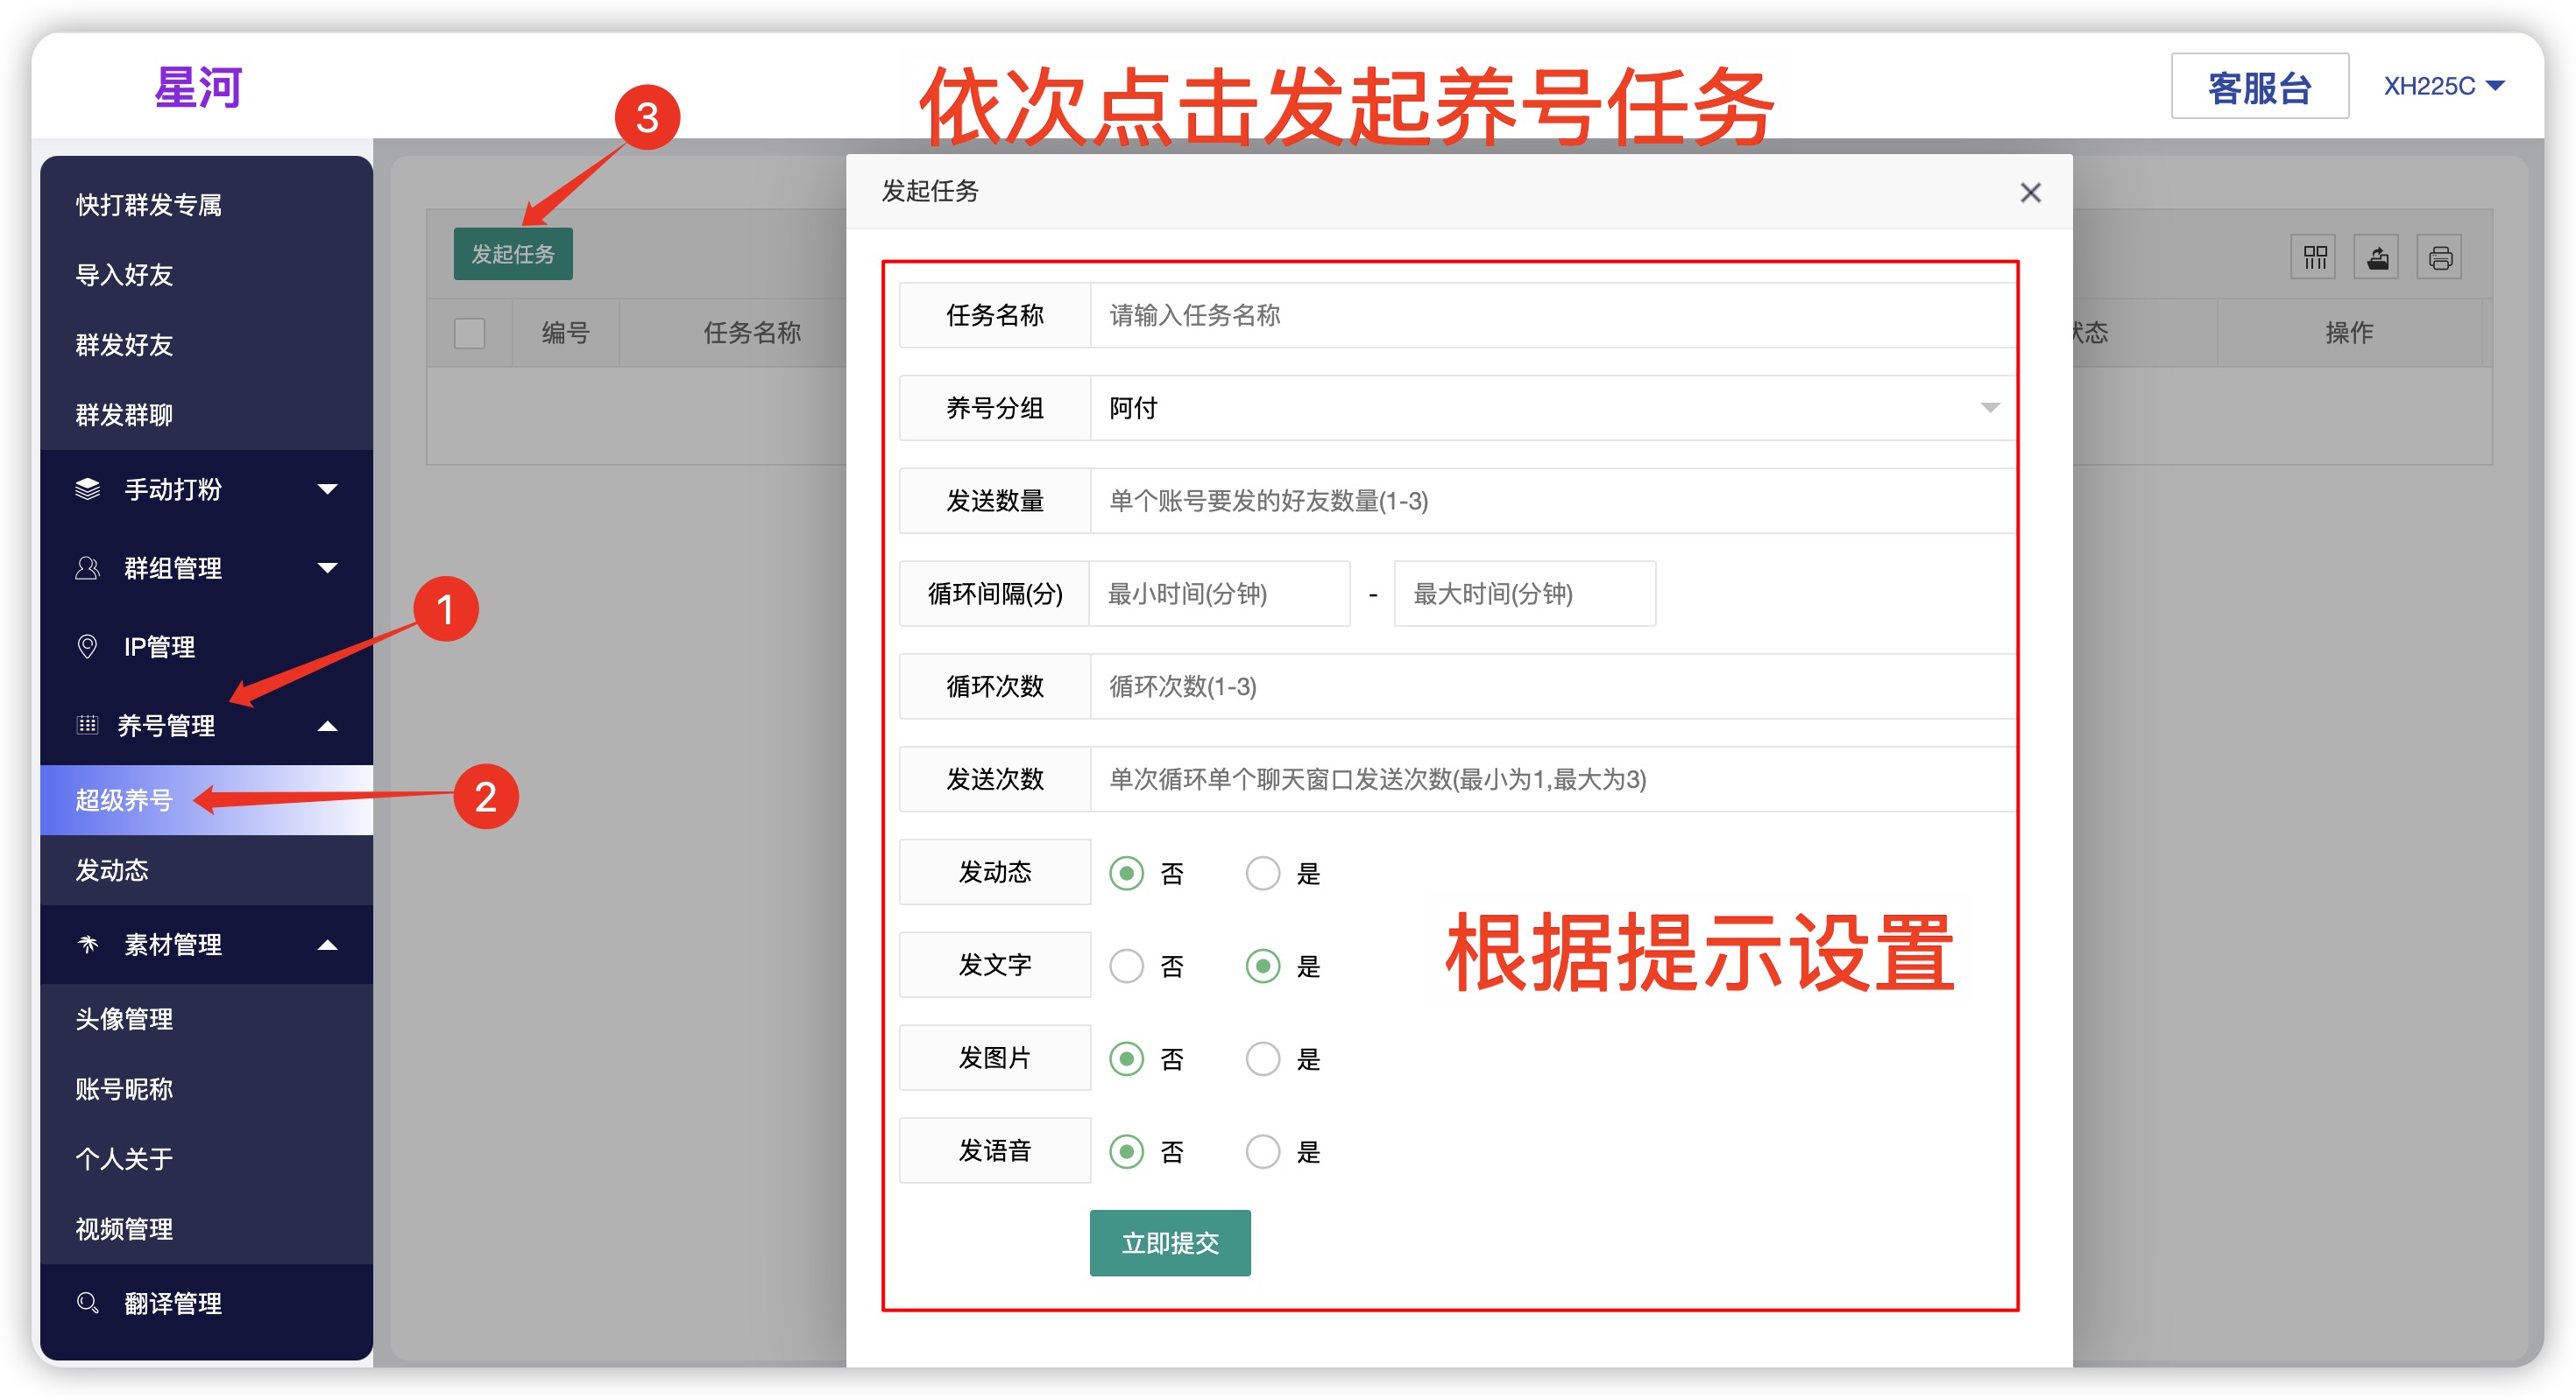This screenshot has height=1399, width=2576.
Task: Open the 客服台 button
Action: coord(2259,86)
